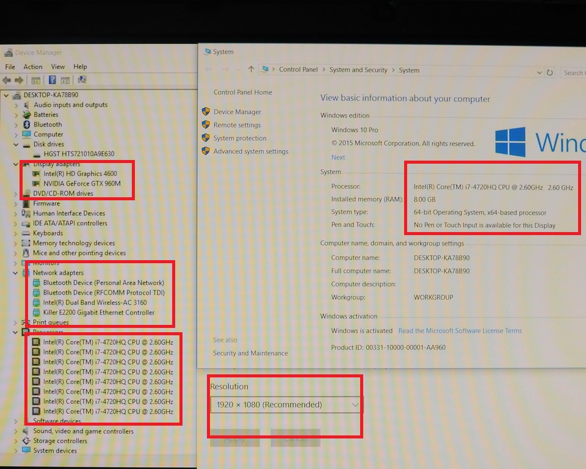Click the Sound, video and game controllers icon
Screen dimensions: 586x469
(x=26, y=431)
